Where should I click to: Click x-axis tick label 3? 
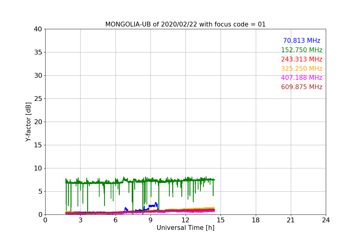80,220
